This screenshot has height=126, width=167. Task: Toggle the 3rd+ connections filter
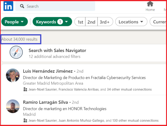[x=105, y=22]
